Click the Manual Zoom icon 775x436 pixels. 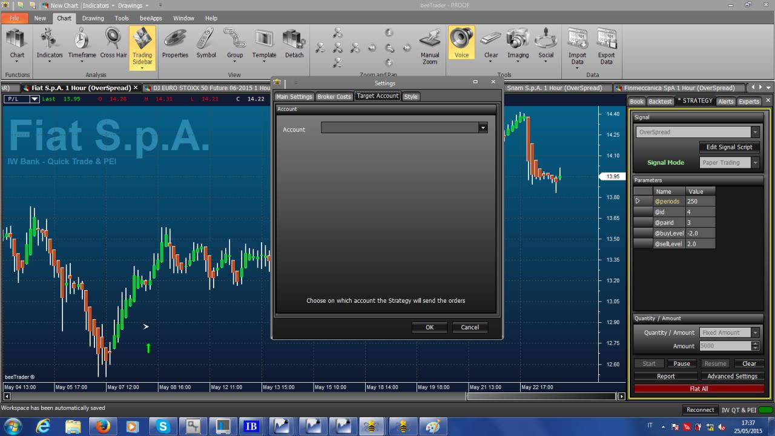[x=430, y=47]
